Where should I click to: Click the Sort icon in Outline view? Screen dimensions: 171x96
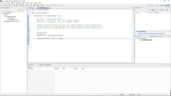tap(152, 36)
